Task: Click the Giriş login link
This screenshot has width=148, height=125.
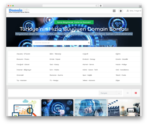Action: pos(131,11)
